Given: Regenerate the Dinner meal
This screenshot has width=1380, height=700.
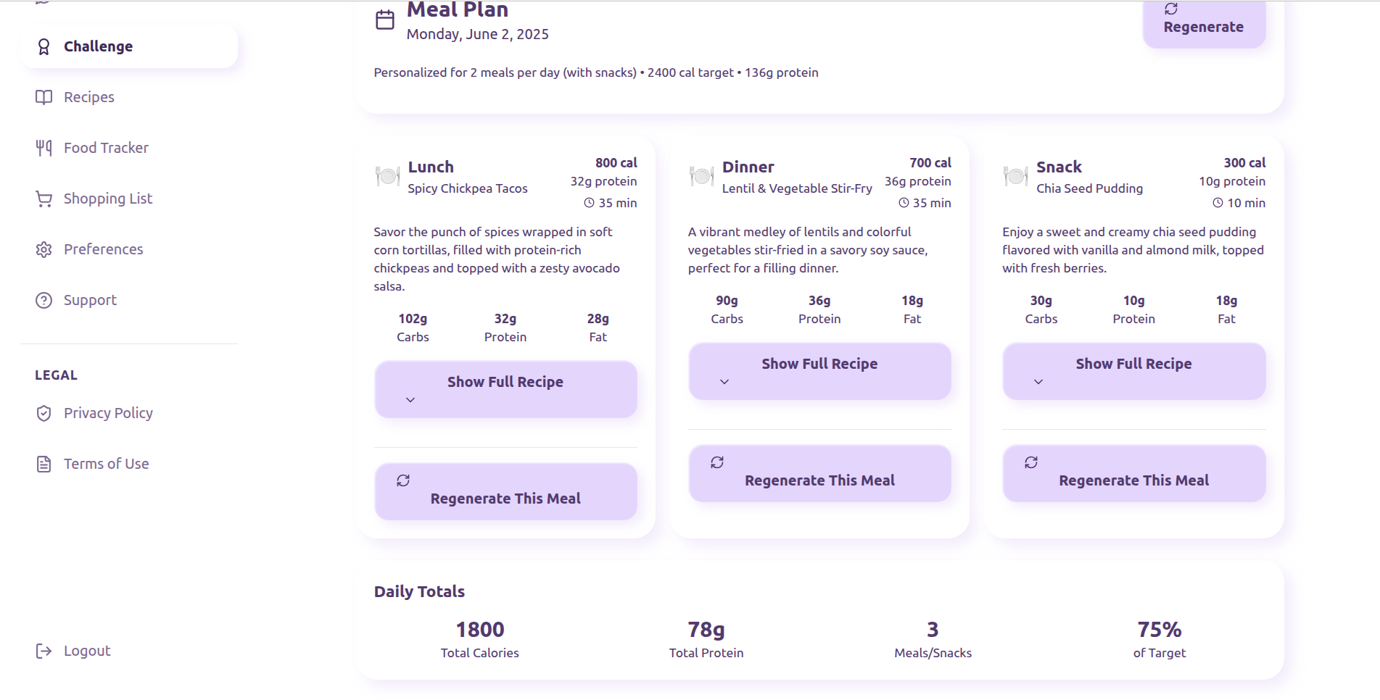Looking at the screenshot, I should [x=819, y=473].
